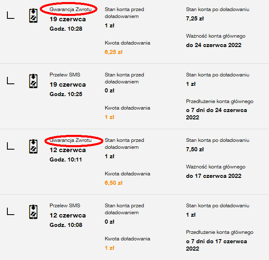Click the top-up phone icon for 10:28 entry

(x=33, y=16)
